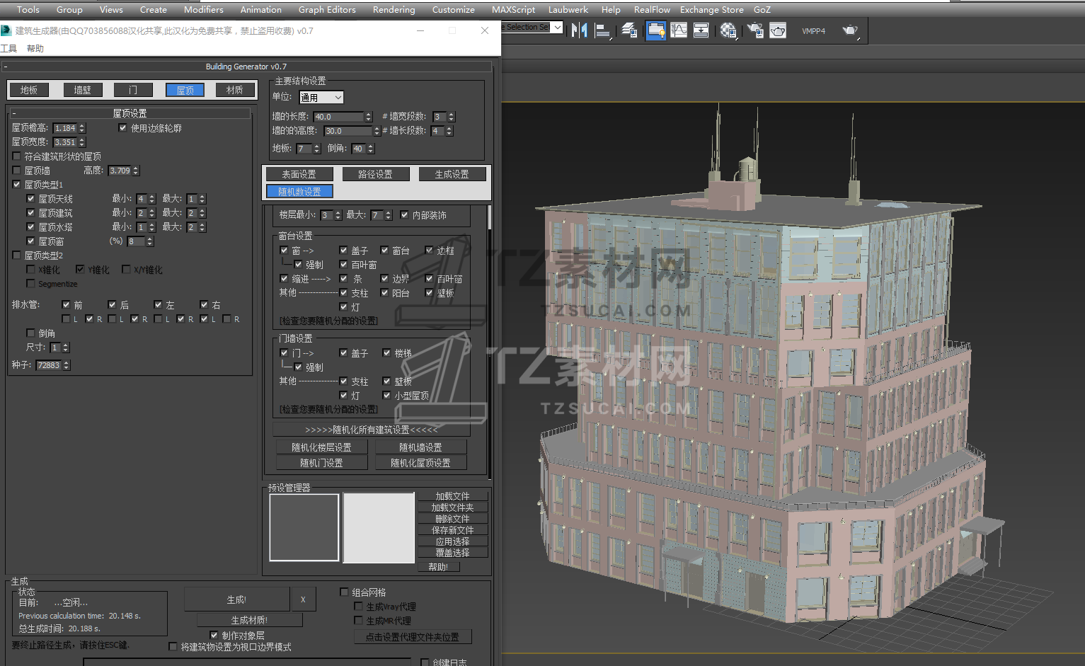The height and width of the screenshot is (666, 1085).
Task: Select the light gray preset thumbnail
Action: pos(379,528)
